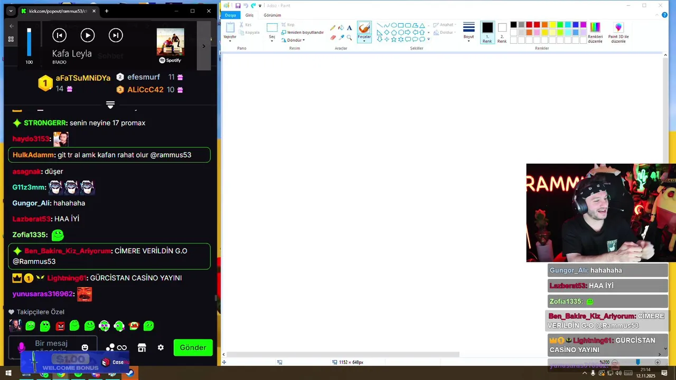Click the Seç selection rectangle icon
Viewport: 676px width, 380px height.
click(x=272, y=28)
